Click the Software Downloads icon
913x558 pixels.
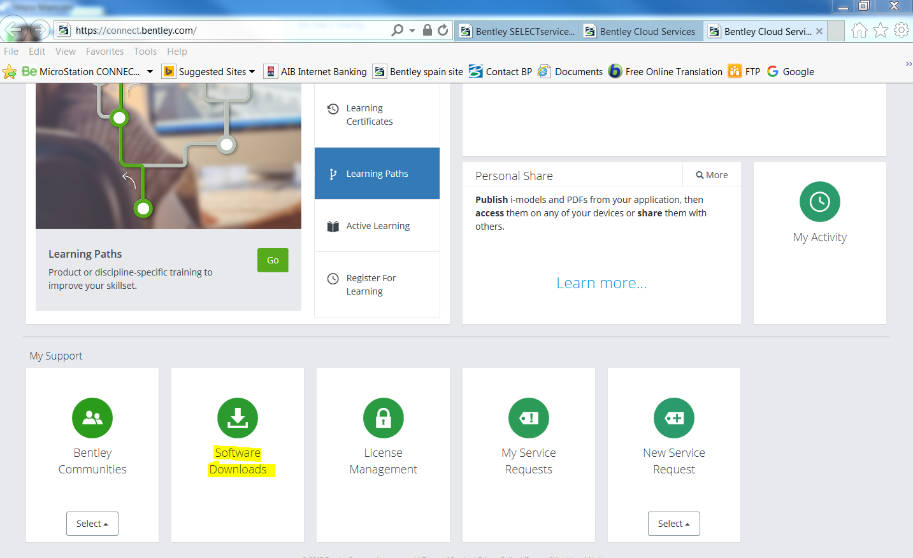coord(238,418)
